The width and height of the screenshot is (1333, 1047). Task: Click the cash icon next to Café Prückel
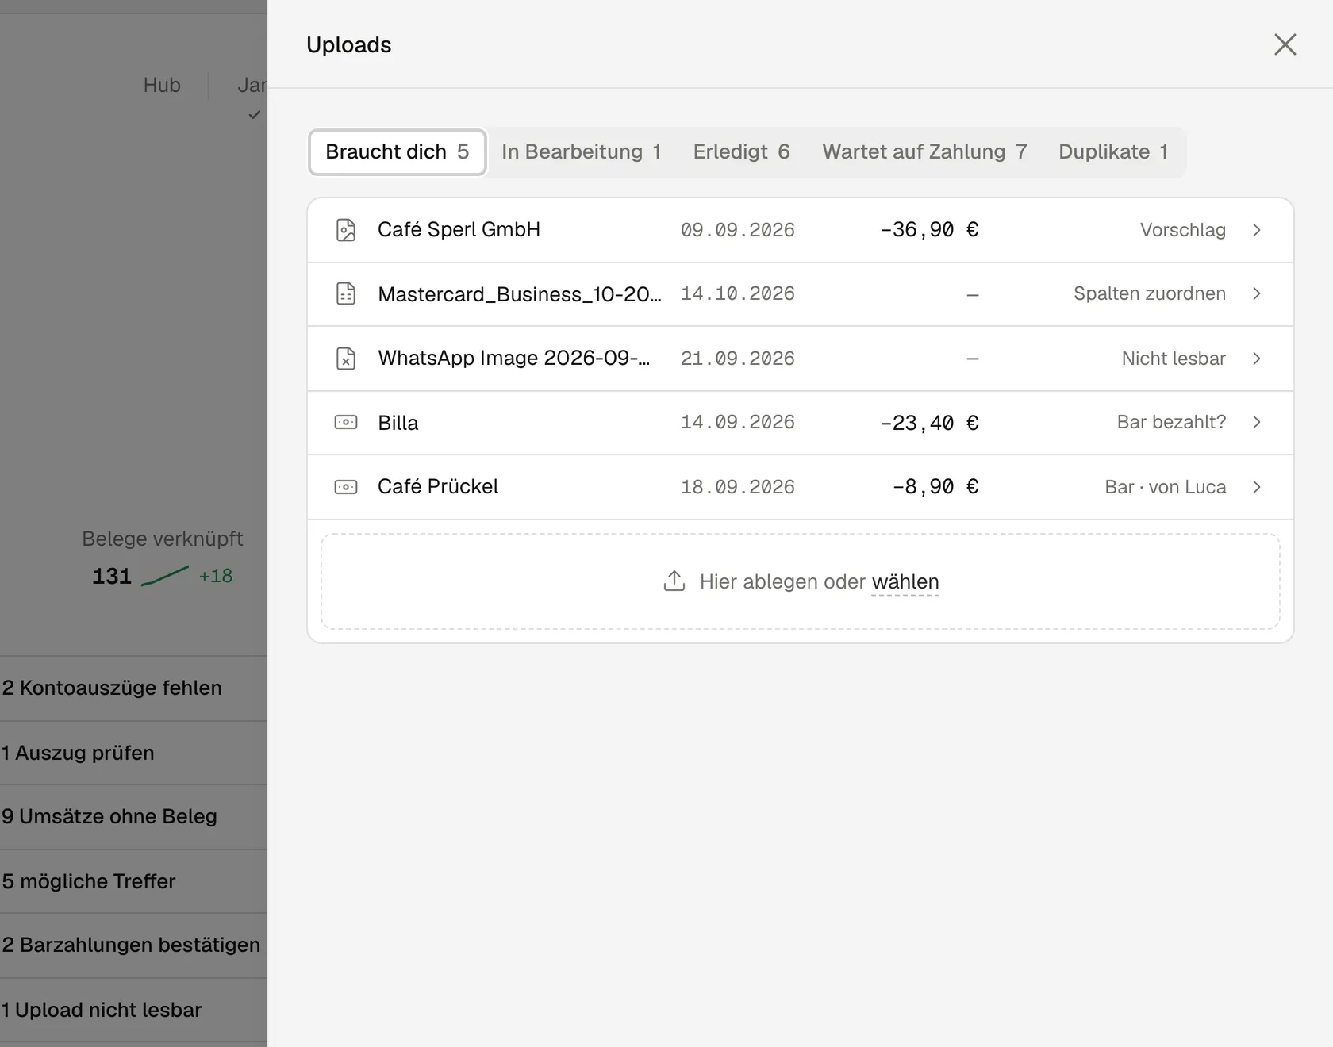click(346, 487)
